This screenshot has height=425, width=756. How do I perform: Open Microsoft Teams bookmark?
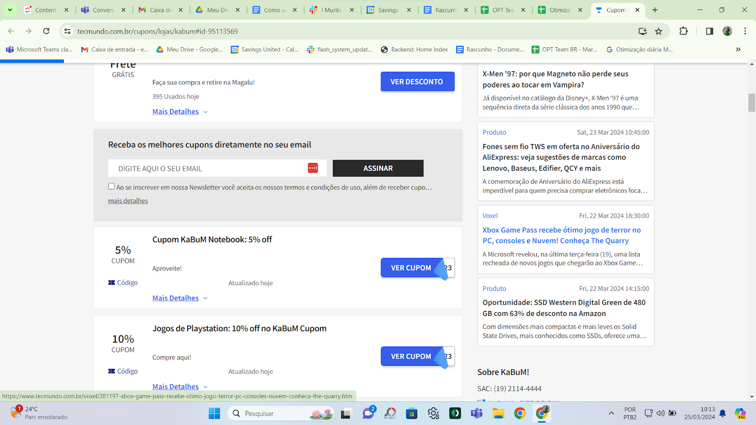(x=39, y=49)
